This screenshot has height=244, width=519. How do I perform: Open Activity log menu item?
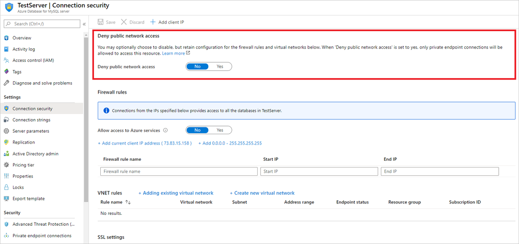pos(23,49)
